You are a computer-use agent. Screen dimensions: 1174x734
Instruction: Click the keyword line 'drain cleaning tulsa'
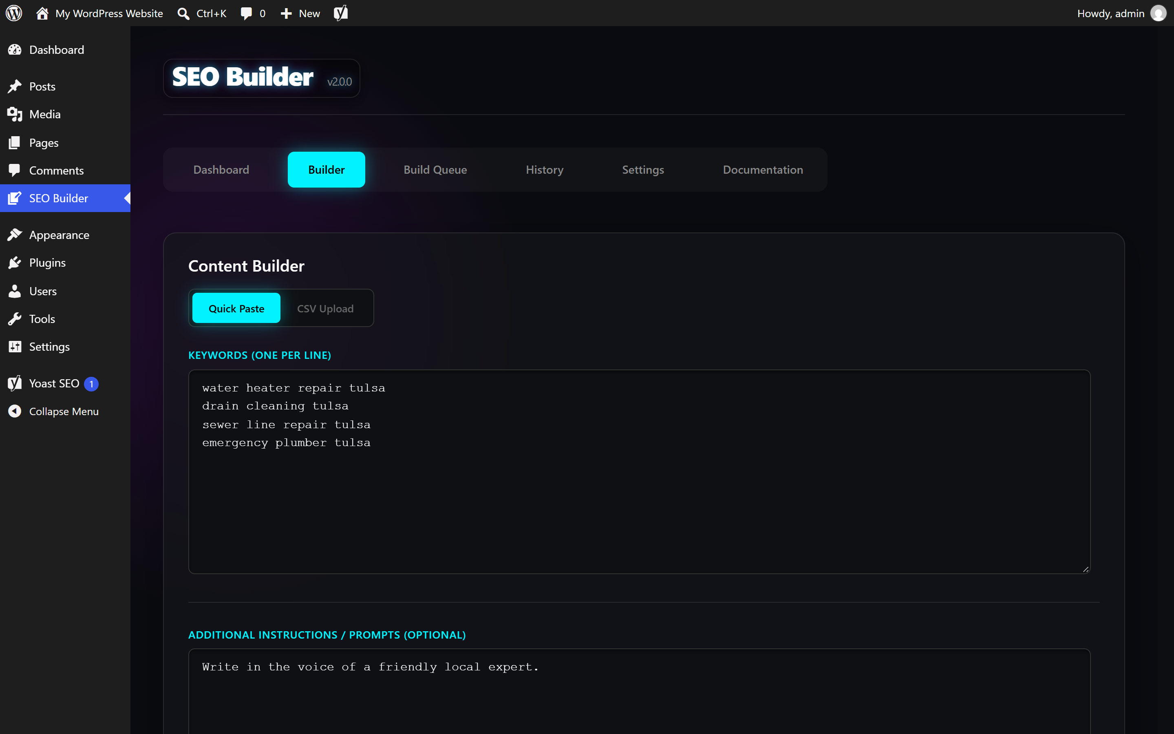tap(275, 406)
